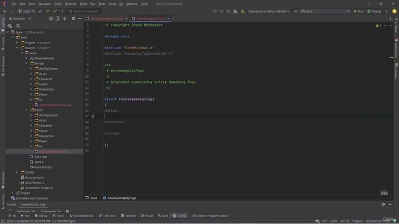The height and width of the screenshot is (224, 399).
Task: Collapse the Public folder
Action: 26,110
